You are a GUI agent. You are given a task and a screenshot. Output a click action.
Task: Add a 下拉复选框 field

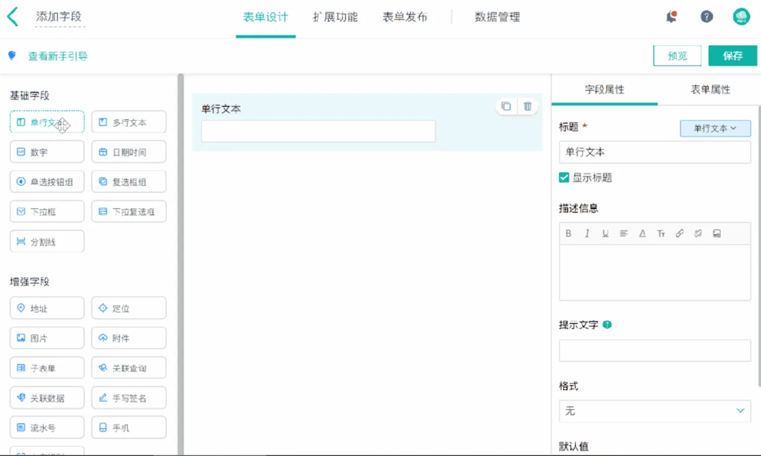(x=129, y=211)
